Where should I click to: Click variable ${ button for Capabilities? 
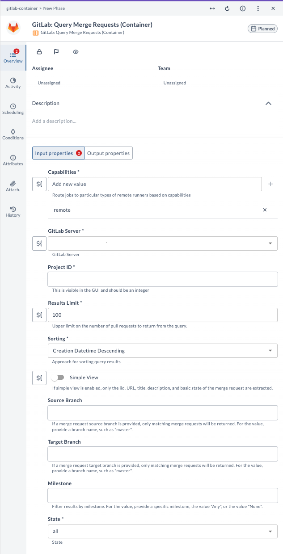tap(39, 184)
